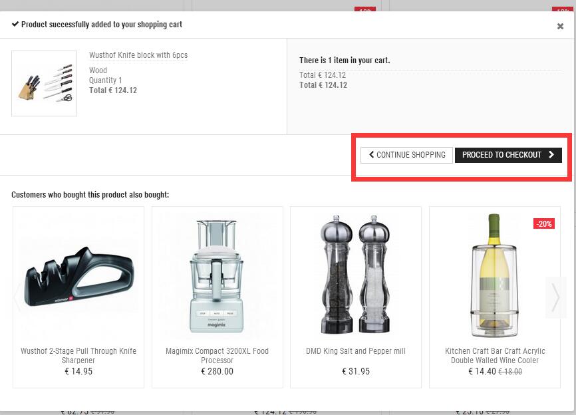Click the Magimix food processor image
This screenshot has height=415, width=576.
(217, 276)
